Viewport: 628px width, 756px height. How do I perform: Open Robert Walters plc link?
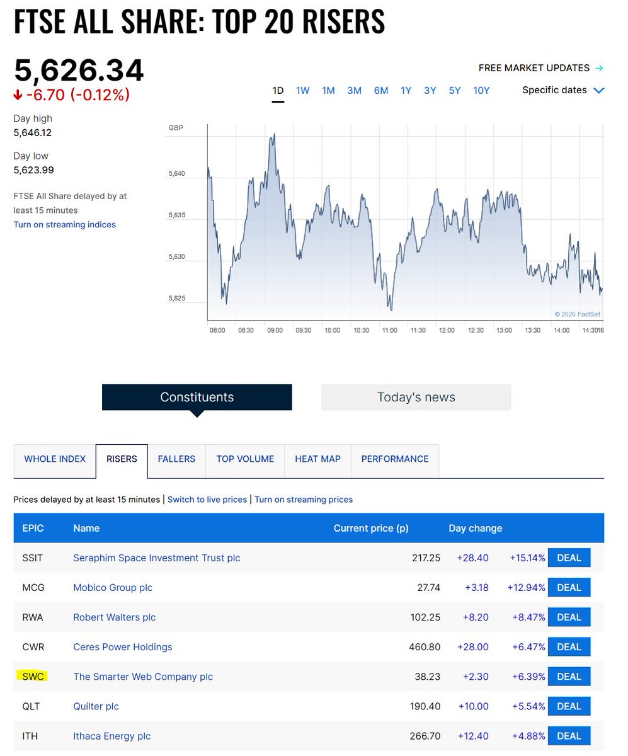coord(115,617)
